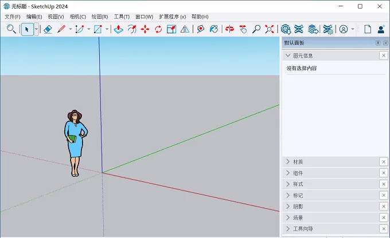Select the Tag tool icon

201,29
